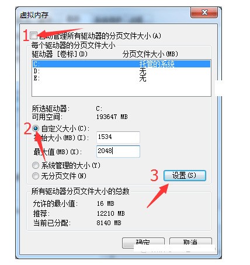Click the recommended 12210 MB value
Image resolution: width=250 pixels, height=265 pixels.
110,213
